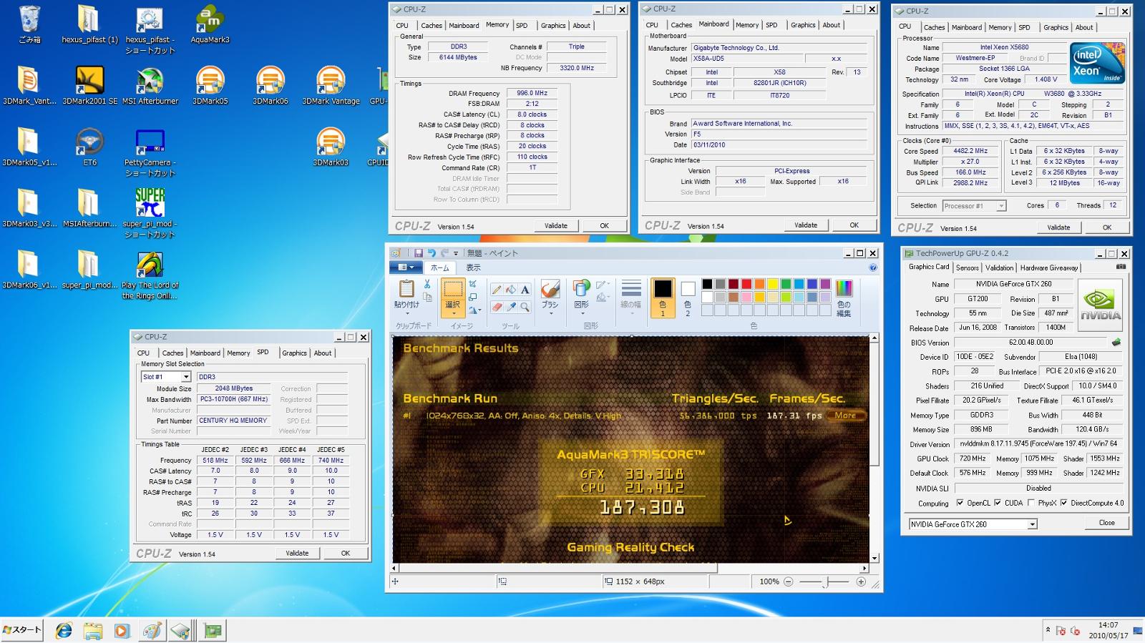
Task: Open Windows Media Player on taskbar
Action: [122, 630]
